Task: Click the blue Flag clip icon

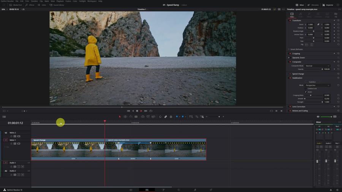Action: (x=177, y=117)
